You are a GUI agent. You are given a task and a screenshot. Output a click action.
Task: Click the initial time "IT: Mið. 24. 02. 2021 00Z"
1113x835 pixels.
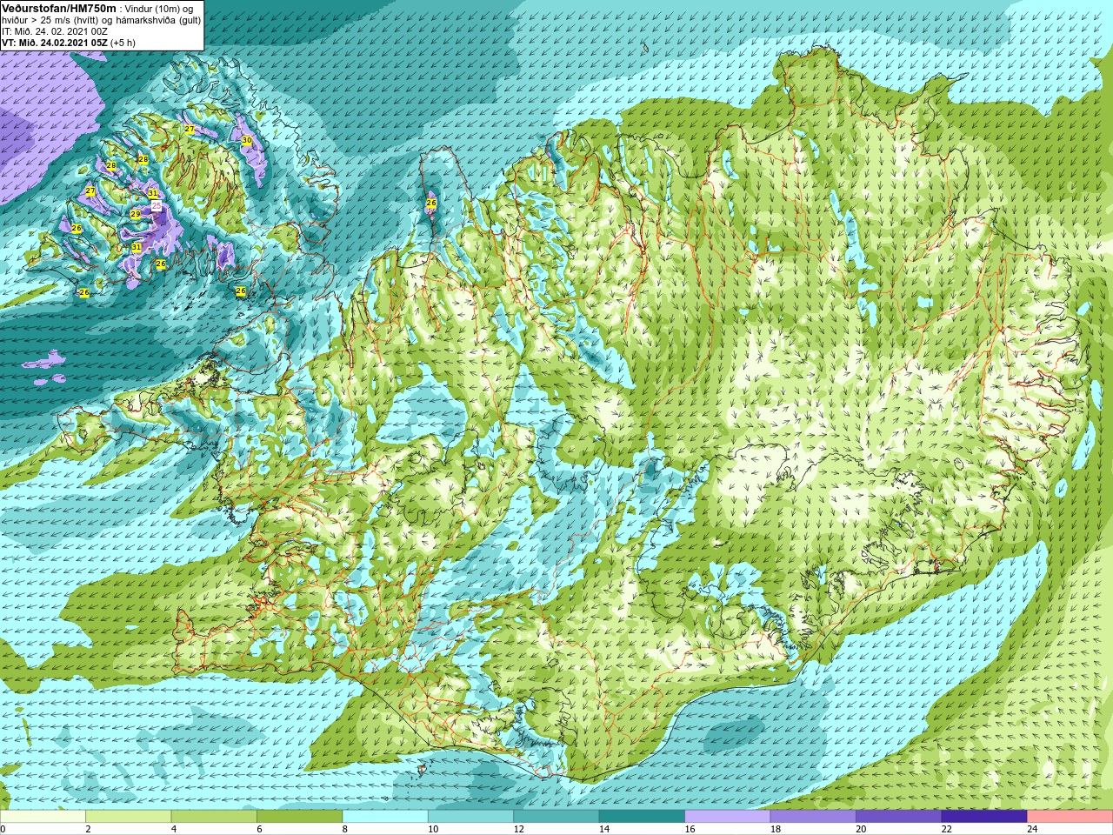55,31
